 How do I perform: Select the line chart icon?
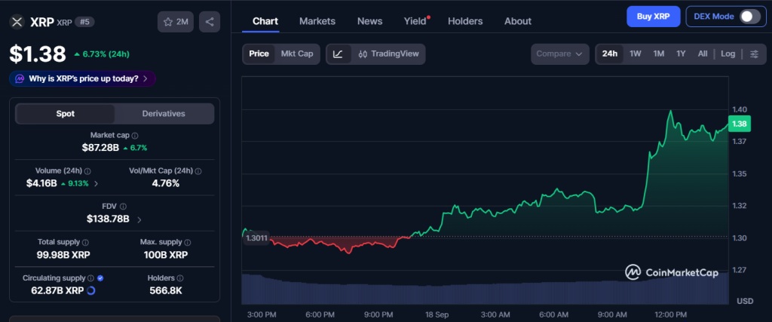pyautogui.click(x=339, y=54)
